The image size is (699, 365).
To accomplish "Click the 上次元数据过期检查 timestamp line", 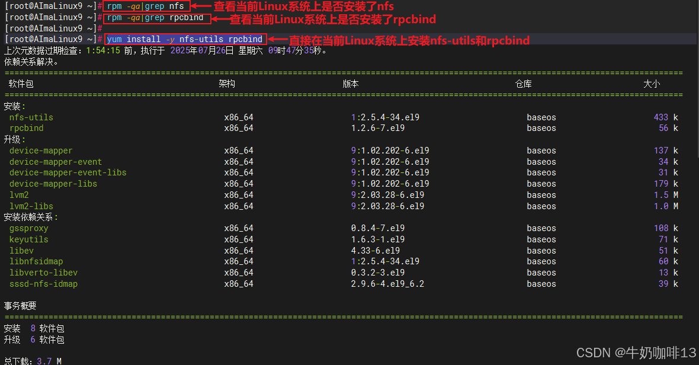I will pos(165,50).
